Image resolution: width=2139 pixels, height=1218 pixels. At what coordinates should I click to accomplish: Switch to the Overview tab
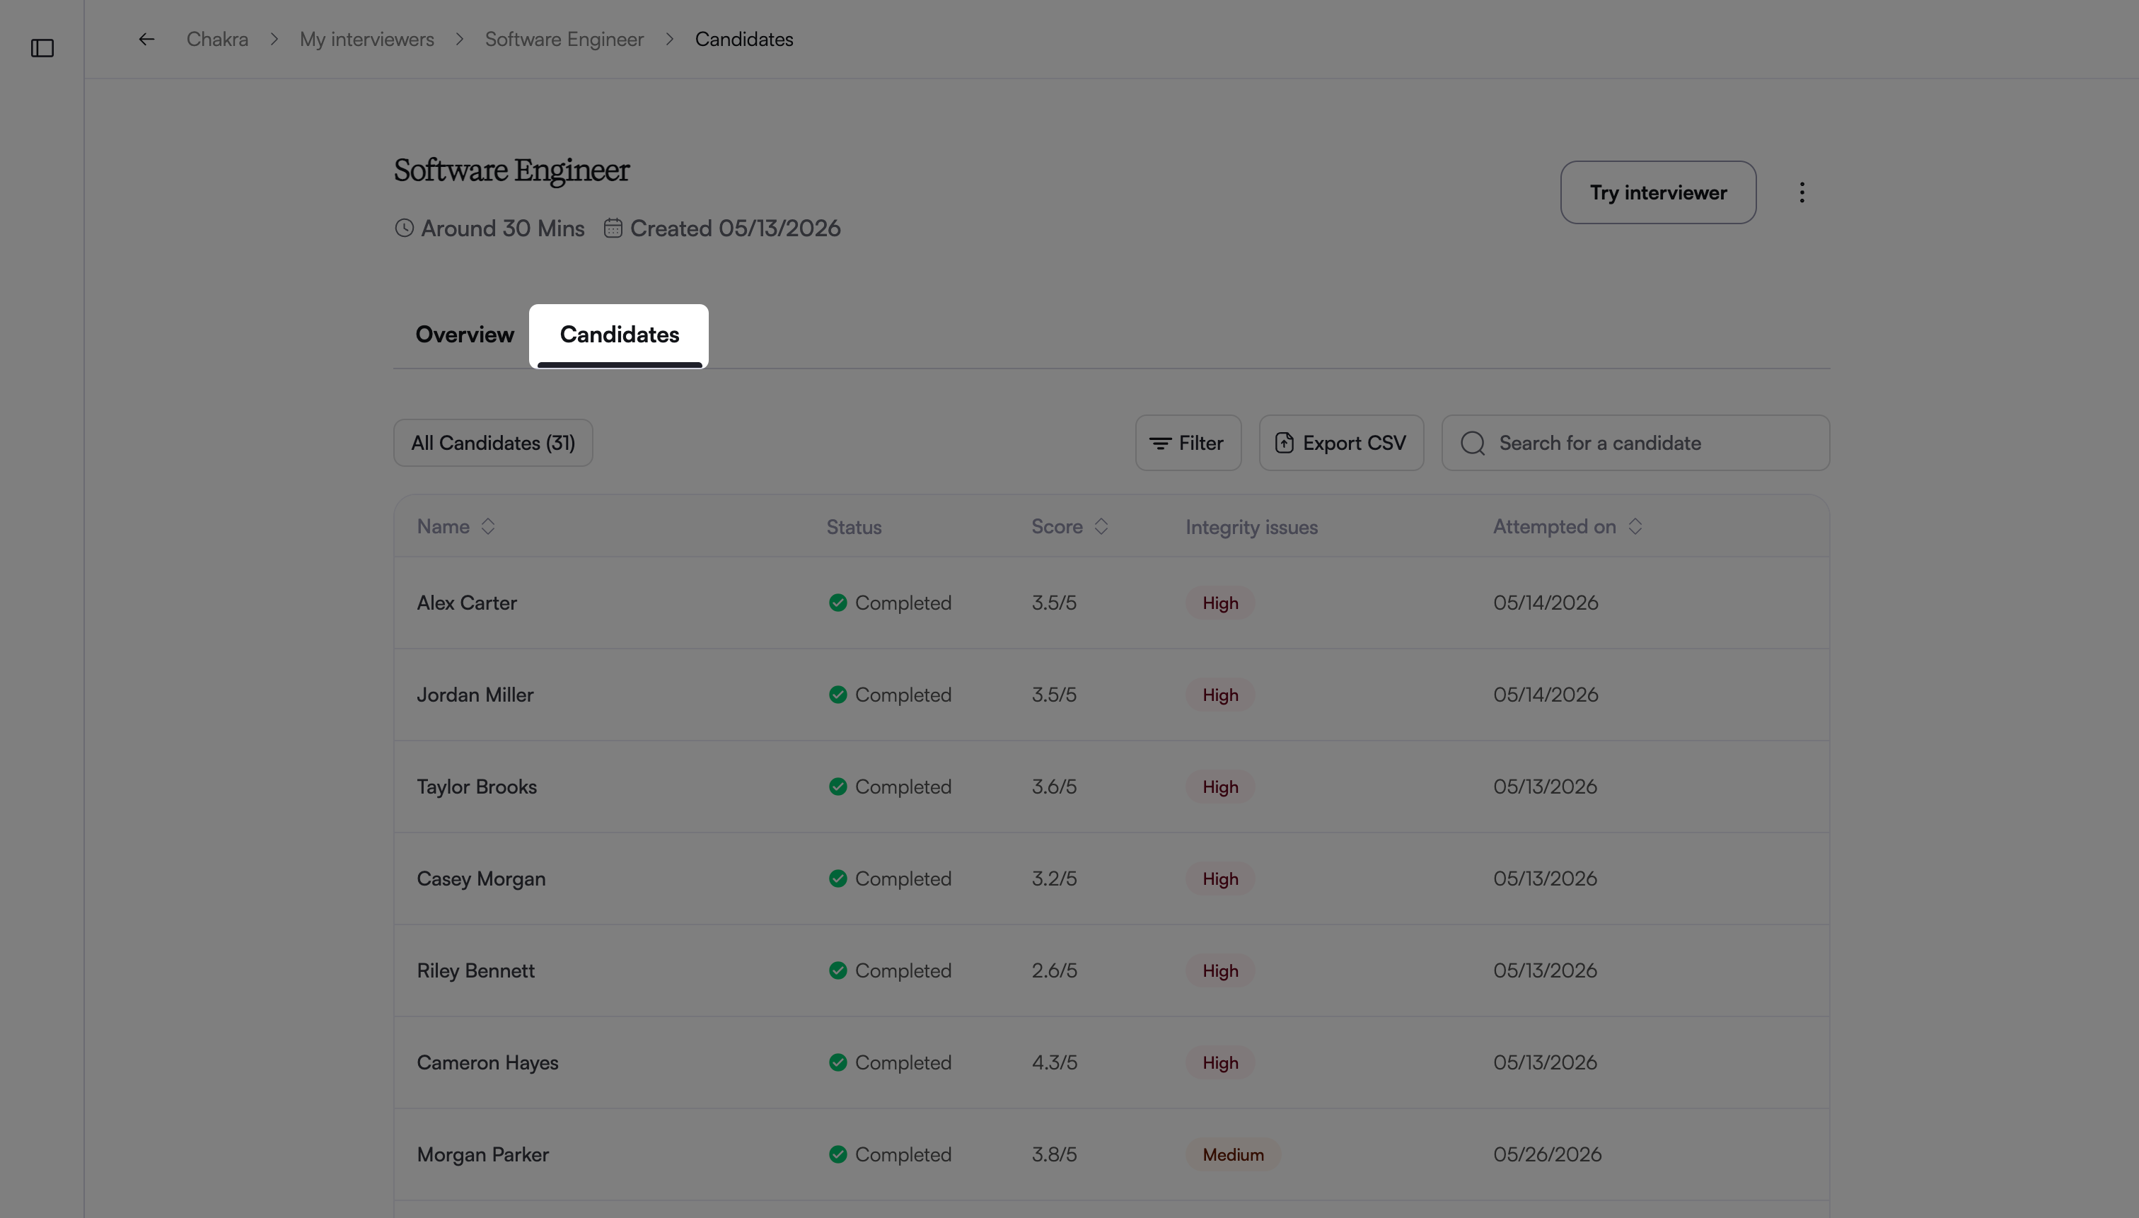(464, 335)
